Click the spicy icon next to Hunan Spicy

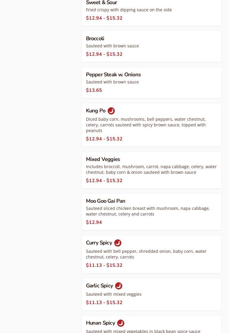(x=120, y=323)
